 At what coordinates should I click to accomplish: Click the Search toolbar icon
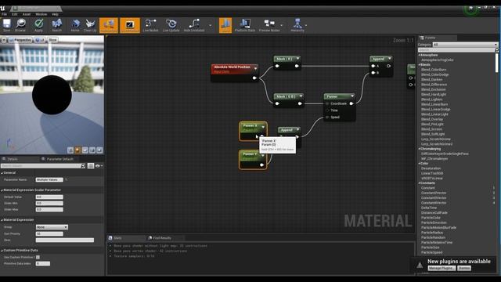(57, 25)
